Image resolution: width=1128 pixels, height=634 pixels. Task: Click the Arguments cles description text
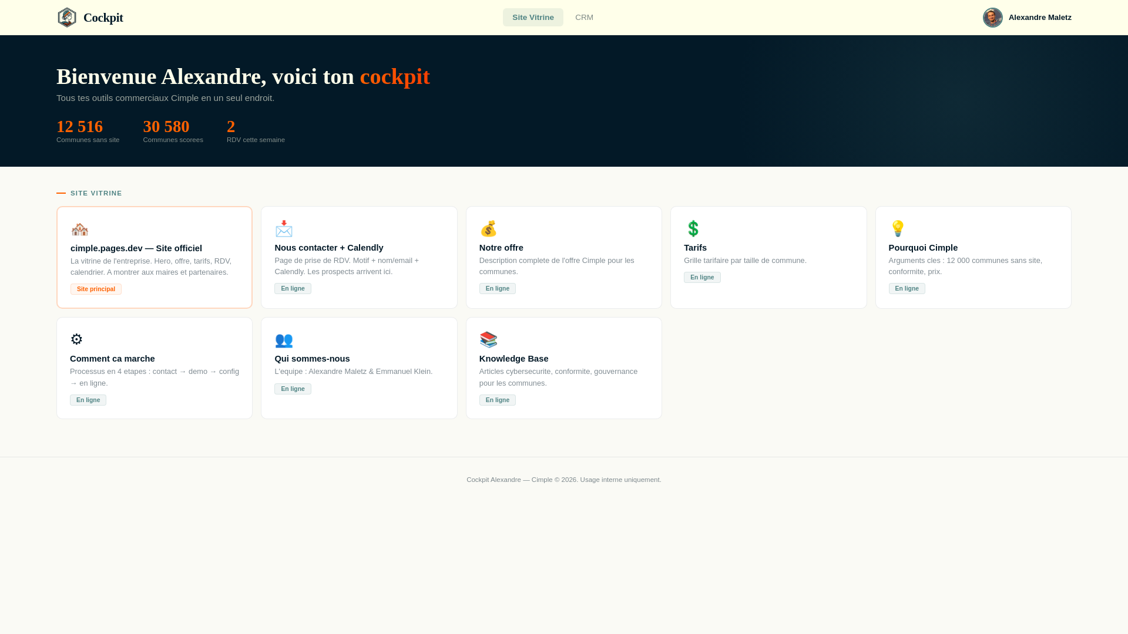click(965, 266)
